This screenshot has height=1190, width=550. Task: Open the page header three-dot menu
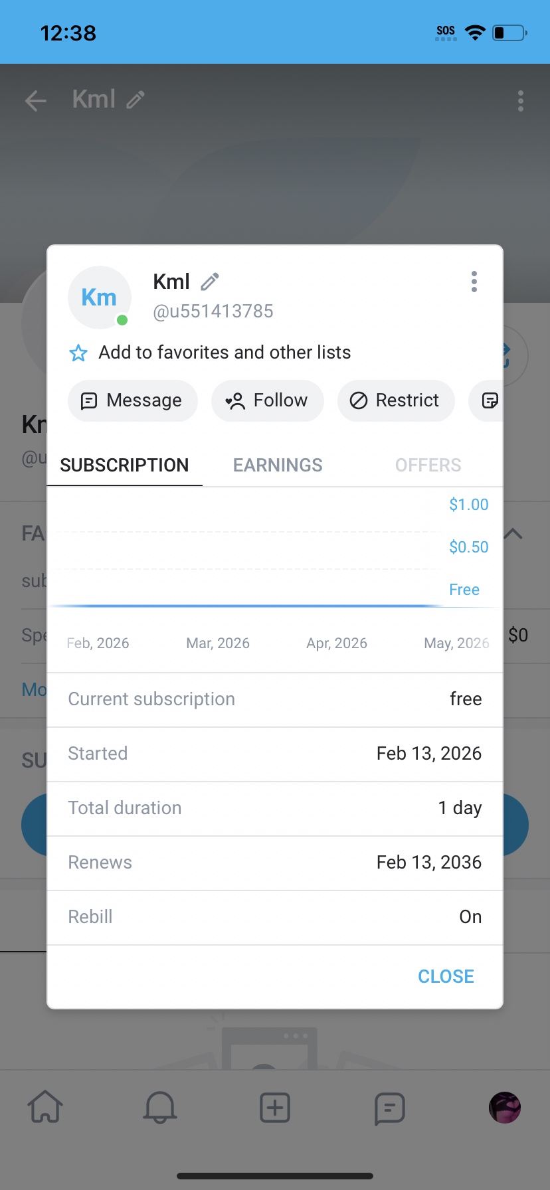click(521, 101)
